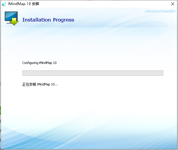178x150 pixels.
Task: Click the blue wave graphic at the dialog bottom
Action: pyautogui.click(x=88, y=139)
